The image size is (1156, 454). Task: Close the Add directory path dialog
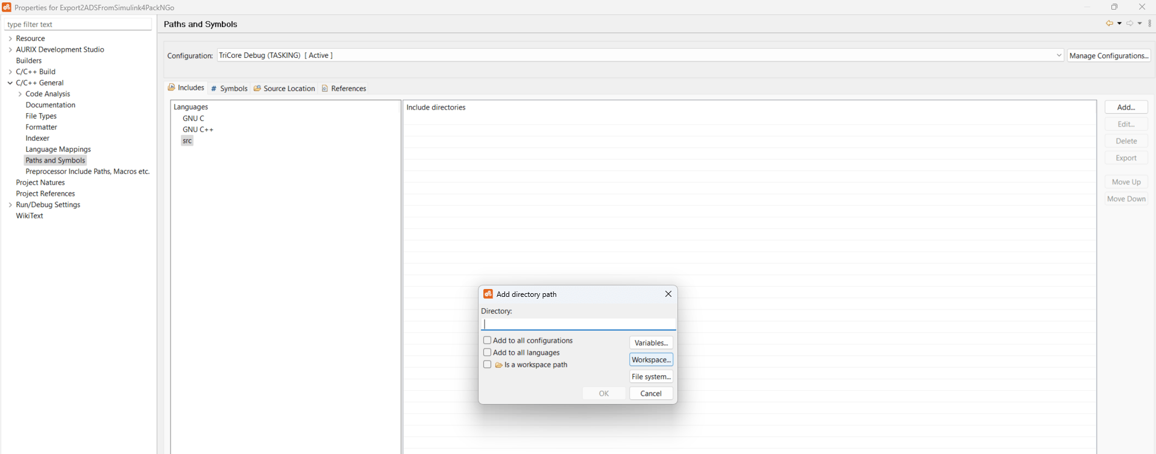[x=668, y=294]
